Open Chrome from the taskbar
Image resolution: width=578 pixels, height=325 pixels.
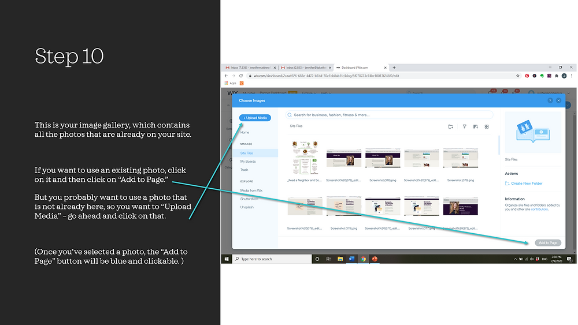click(x=363, y=259)
